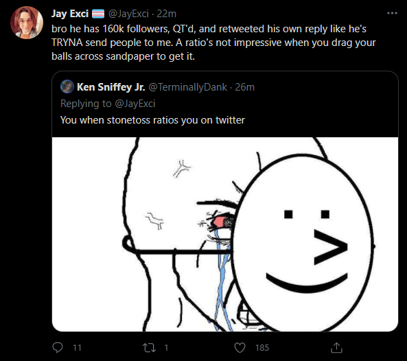
Task: Open the three-dot more options menu
Action: (392, 13)
